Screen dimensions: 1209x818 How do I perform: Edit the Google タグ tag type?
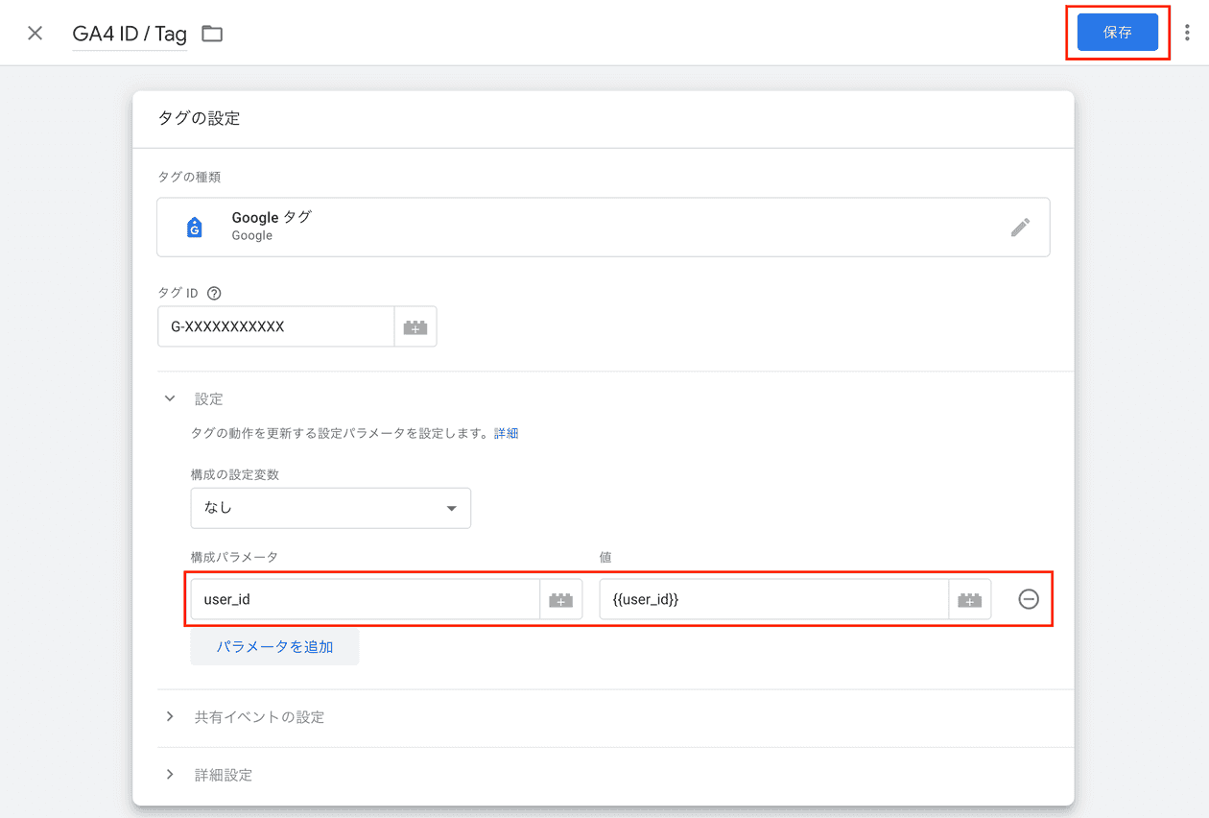[x=1020, y=227]
